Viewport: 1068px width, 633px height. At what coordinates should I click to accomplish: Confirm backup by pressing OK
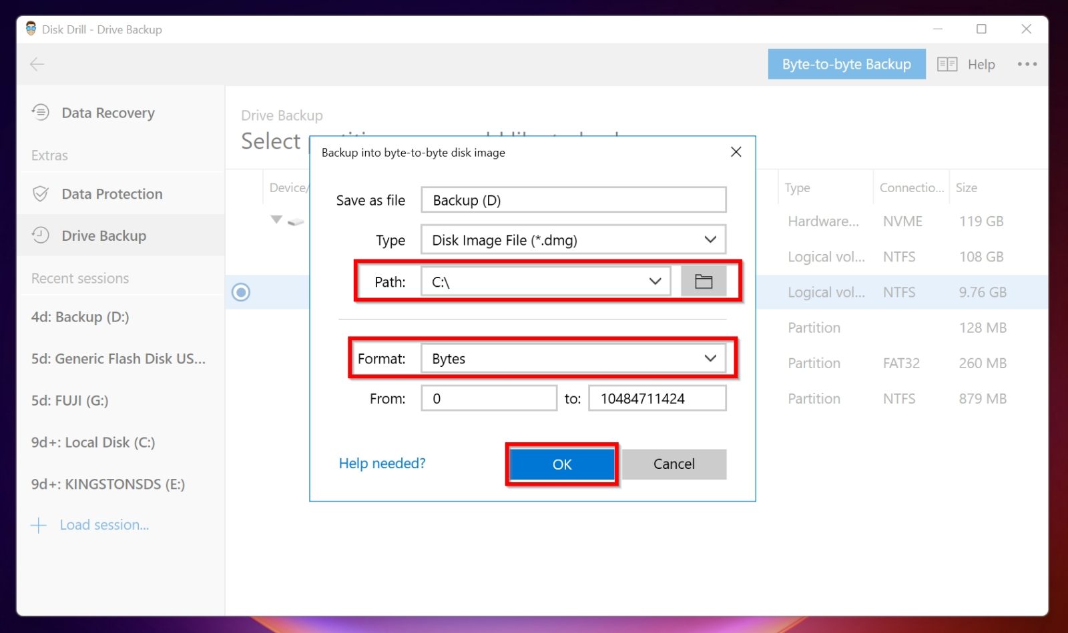561,464
